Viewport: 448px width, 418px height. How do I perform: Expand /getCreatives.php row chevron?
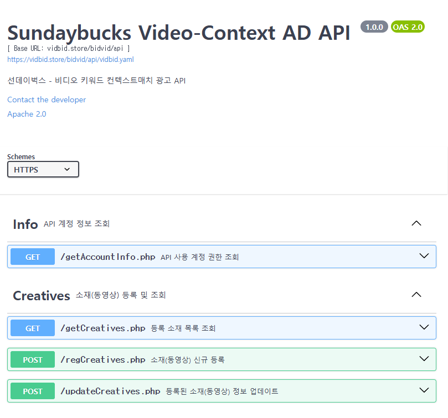(x=424, y=327)
